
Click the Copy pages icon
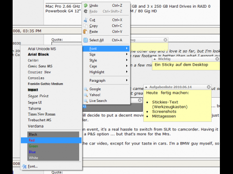coord(85,26)
